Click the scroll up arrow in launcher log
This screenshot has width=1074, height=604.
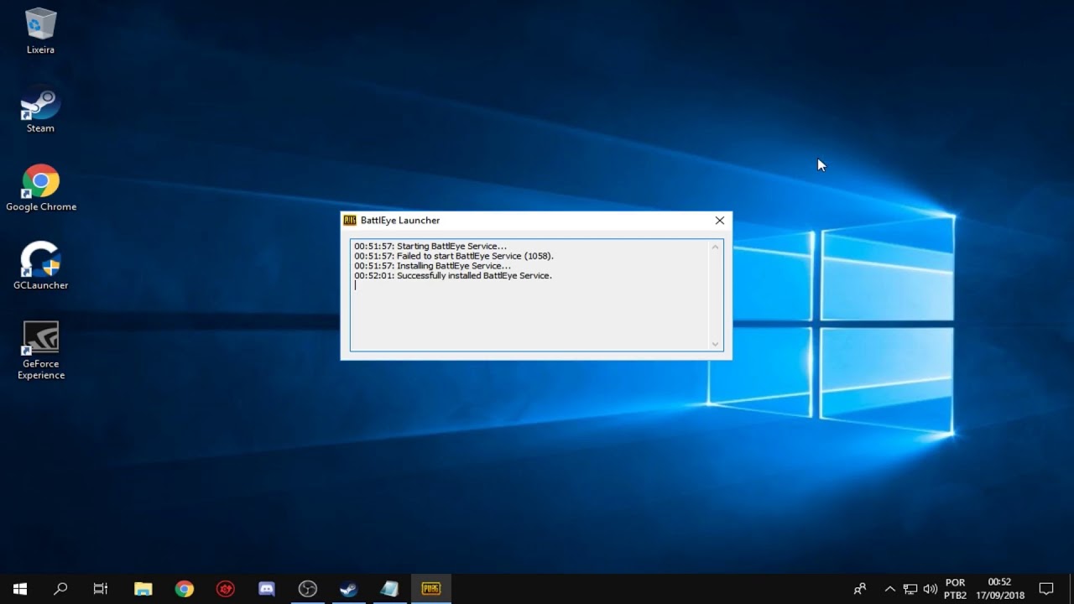716,247
